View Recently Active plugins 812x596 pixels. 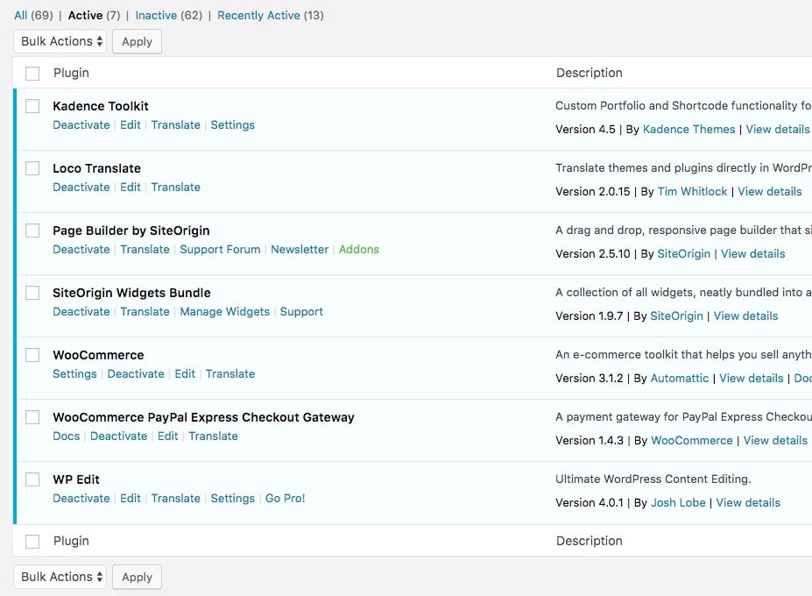click(259, 16)
